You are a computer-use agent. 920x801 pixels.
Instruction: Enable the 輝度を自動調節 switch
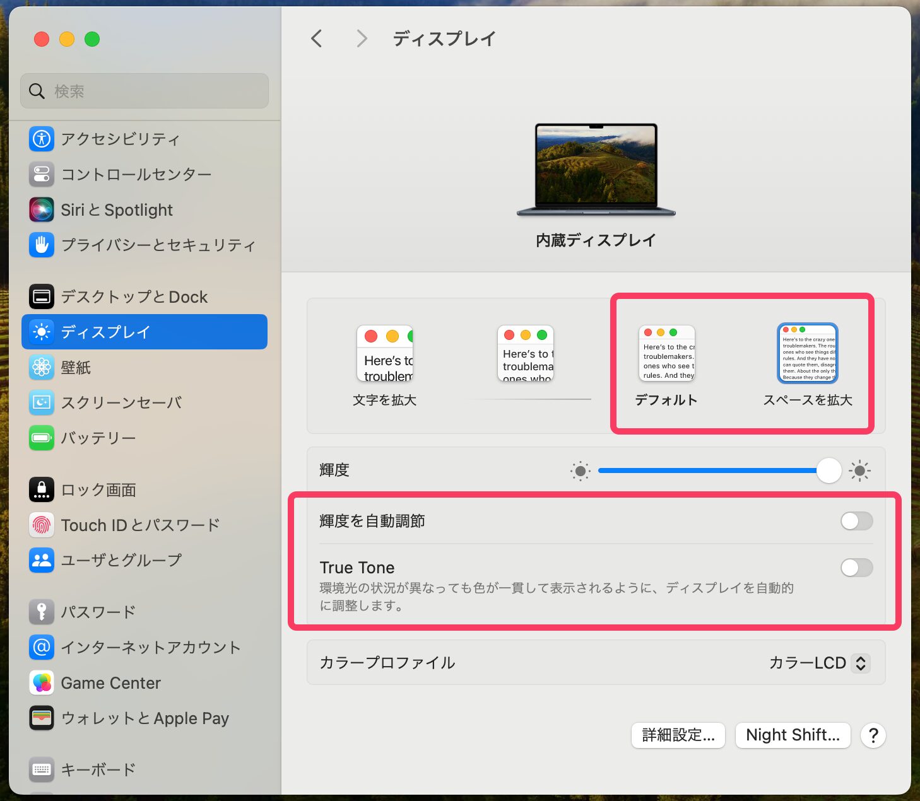[856, 521]
